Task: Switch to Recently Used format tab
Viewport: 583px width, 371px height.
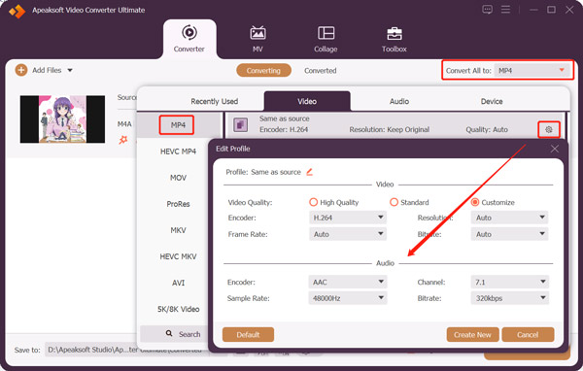Action: point(214,101)
